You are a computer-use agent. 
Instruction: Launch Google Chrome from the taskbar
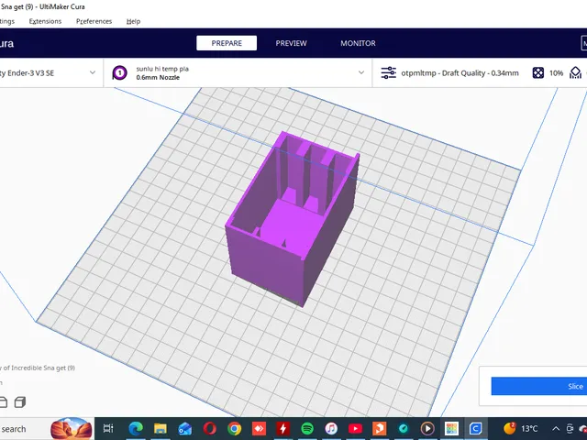pyautogui.click(x=235, y=428)
